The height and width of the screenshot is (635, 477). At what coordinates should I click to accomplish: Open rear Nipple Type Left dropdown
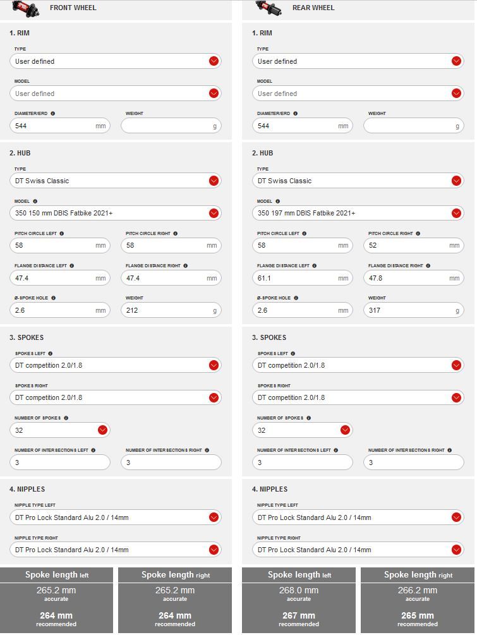pyautogui.click(x=456, y=517)
